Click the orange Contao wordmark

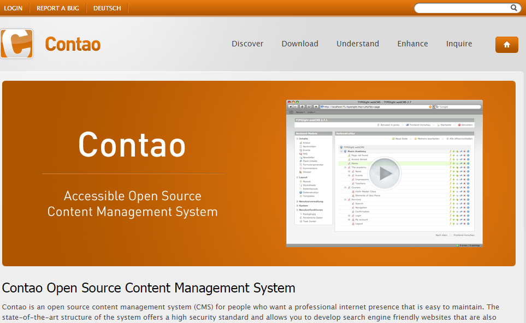click(x=73, y=44)
